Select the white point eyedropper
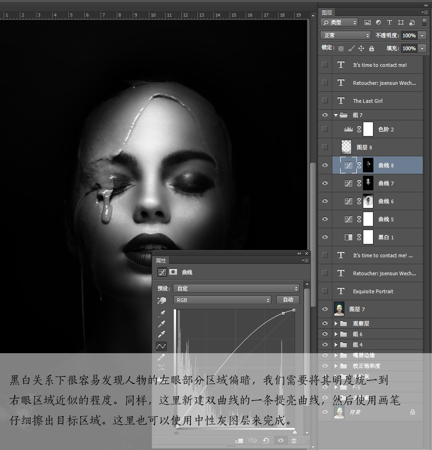The width and height of the screenshot is (432, 450). pos(162,334)
